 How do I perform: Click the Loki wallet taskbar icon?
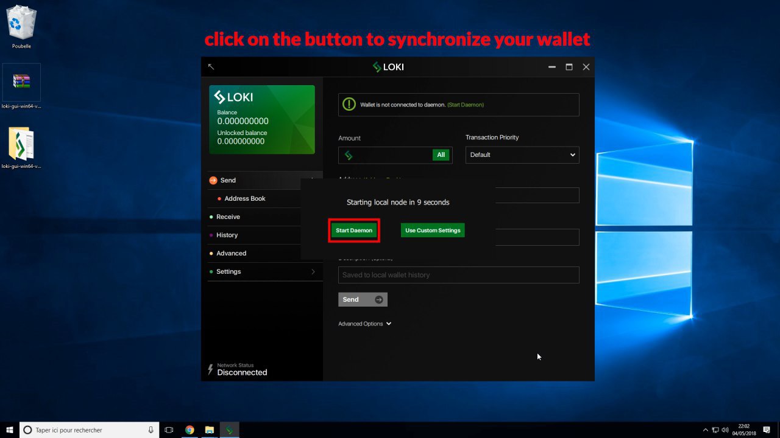point(229,430)
